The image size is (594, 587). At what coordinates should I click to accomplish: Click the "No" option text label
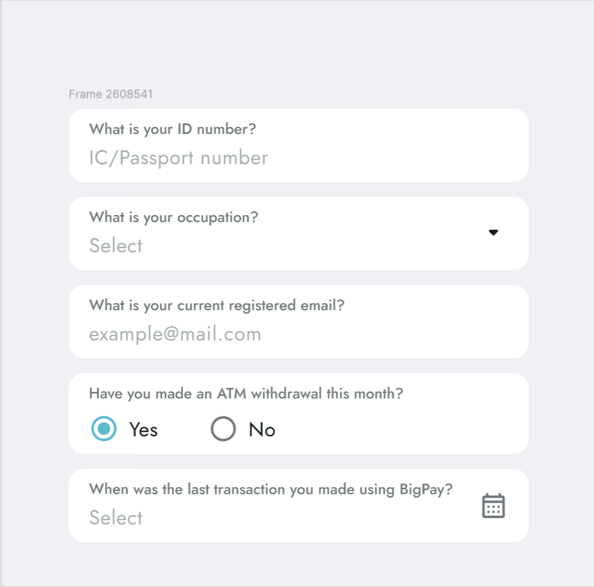262,430
